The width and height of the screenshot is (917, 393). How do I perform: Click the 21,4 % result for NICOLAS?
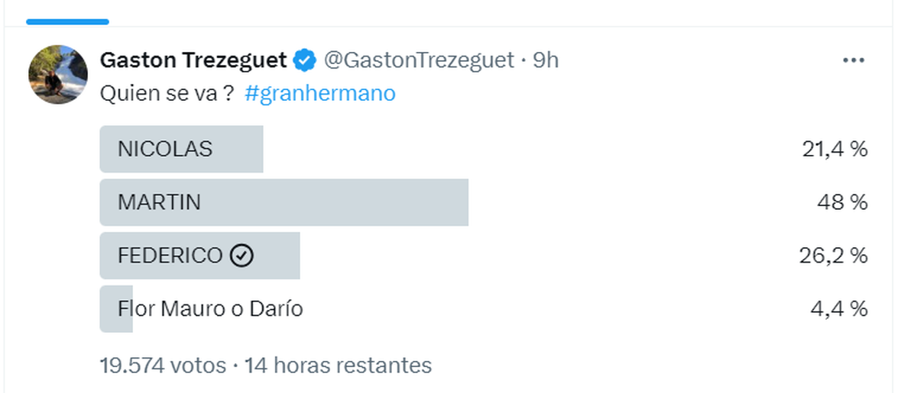[x=834, y=149]
